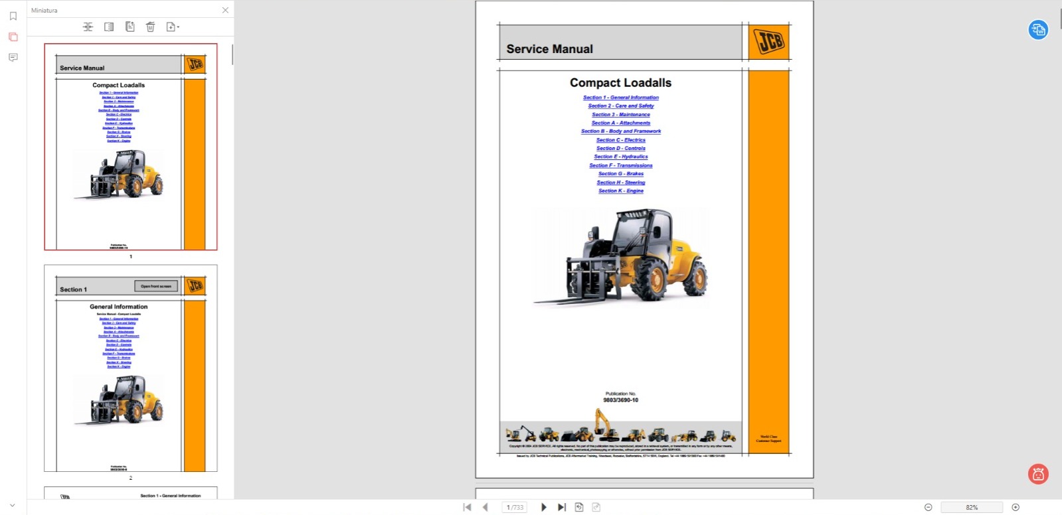Go to the first page
The image size is (1062, 515).
pyautogui.click(x=467, y=507)
